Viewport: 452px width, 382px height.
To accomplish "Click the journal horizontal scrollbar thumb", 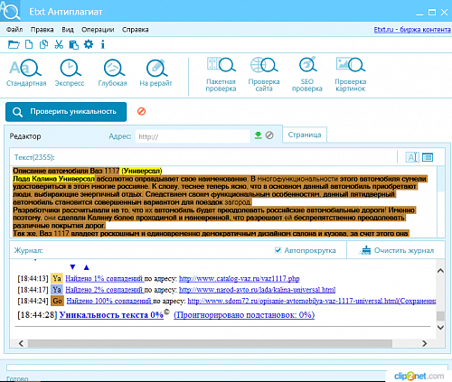I will [210, 343].
